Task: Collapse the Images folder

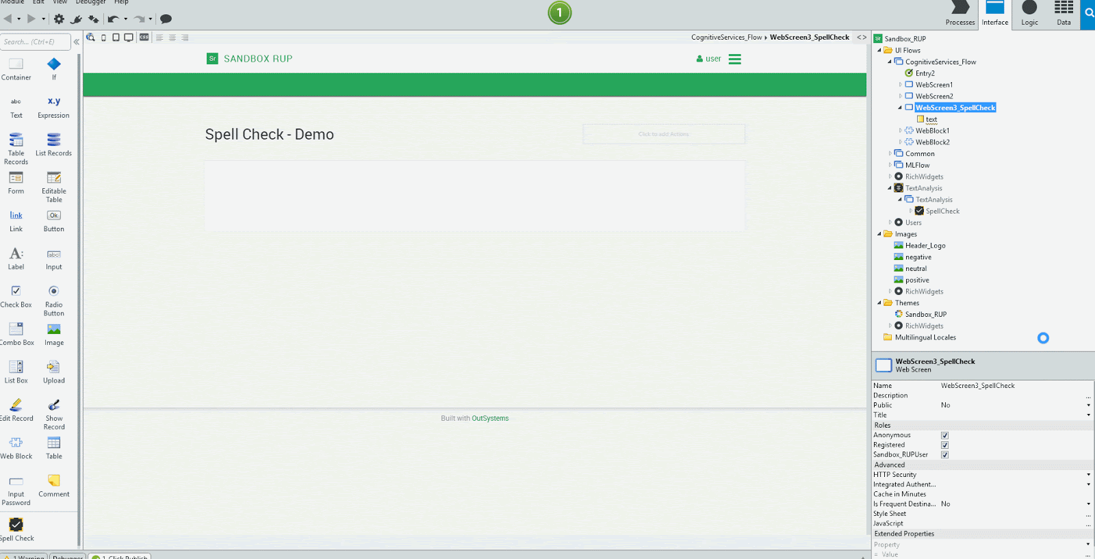Action: tap(879, 234)
